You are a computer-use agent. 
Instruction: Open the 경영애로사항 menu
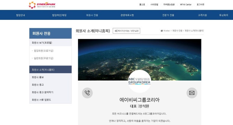[127, 15]
